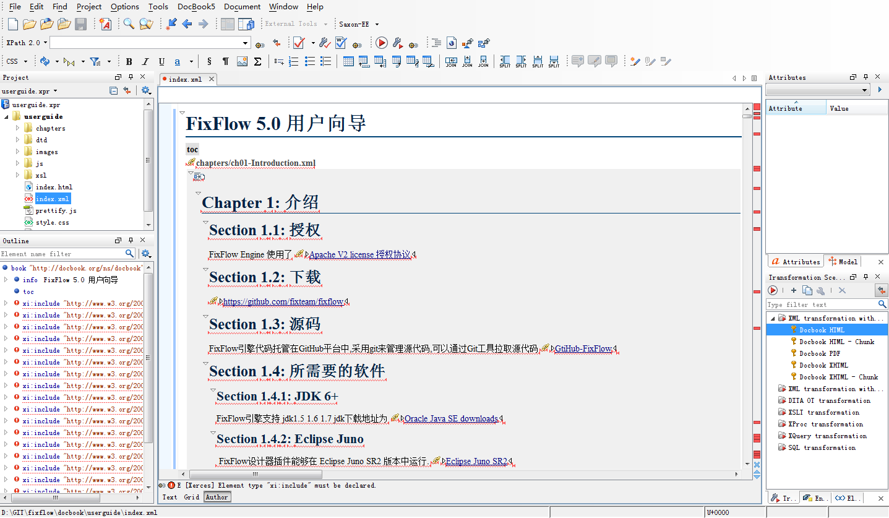889x518 pixels.
Task: Open CSS styles dropdown
Action: point(17,61)
